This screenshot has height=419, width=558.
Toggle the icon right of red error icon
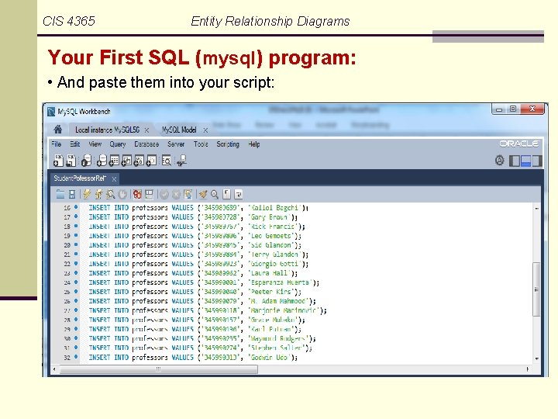click(x=149, y=194)
